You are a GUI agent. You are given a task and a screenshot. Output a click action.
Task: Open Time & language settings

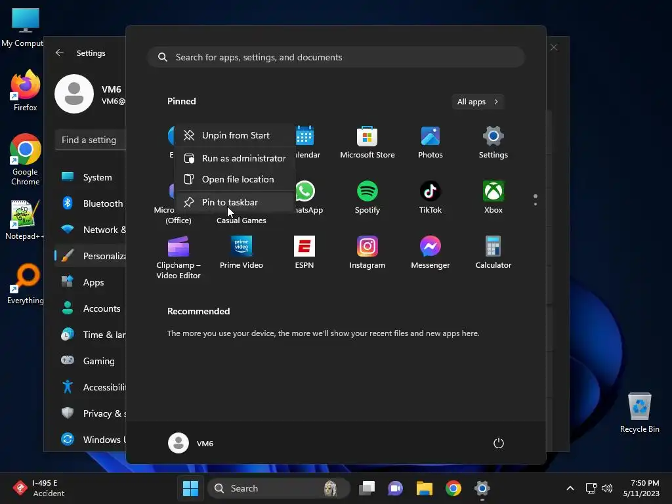(91, 335)
